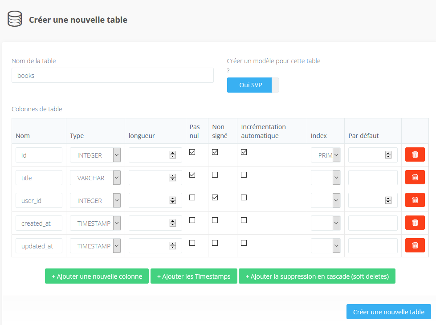The image size is (436, 325).
Task: Add soft deletes with cascade button
Action: pyautogui.click(x=317, y=276)
